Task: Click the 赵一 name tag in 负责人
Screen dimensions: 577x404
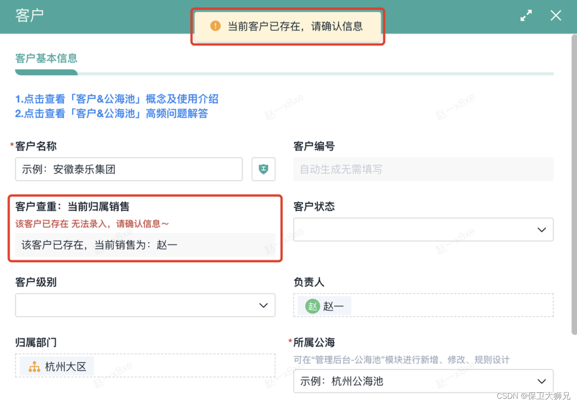Action: click(x=325, y=306)
